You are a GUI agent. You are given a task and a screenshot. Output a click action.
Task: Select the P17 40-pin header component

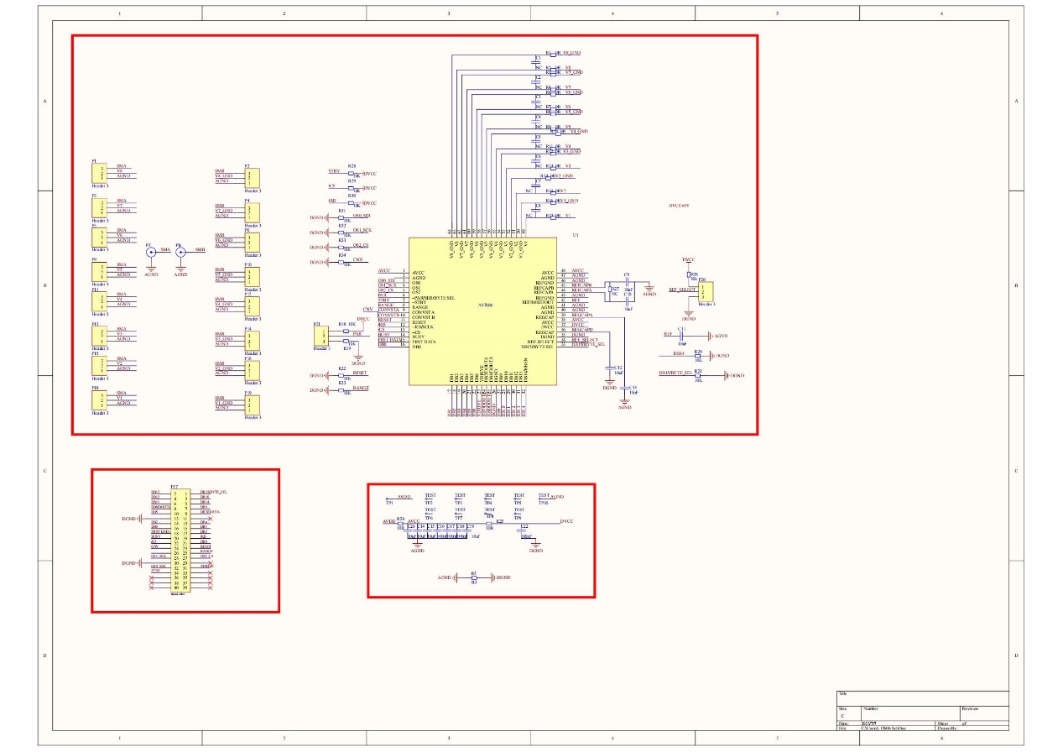180,541
